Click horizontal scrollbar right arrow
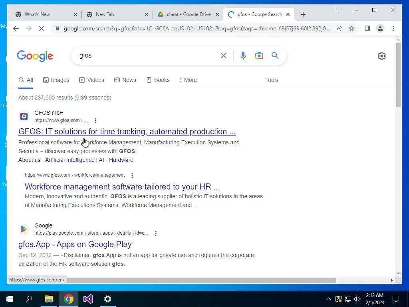 [391, 280]
